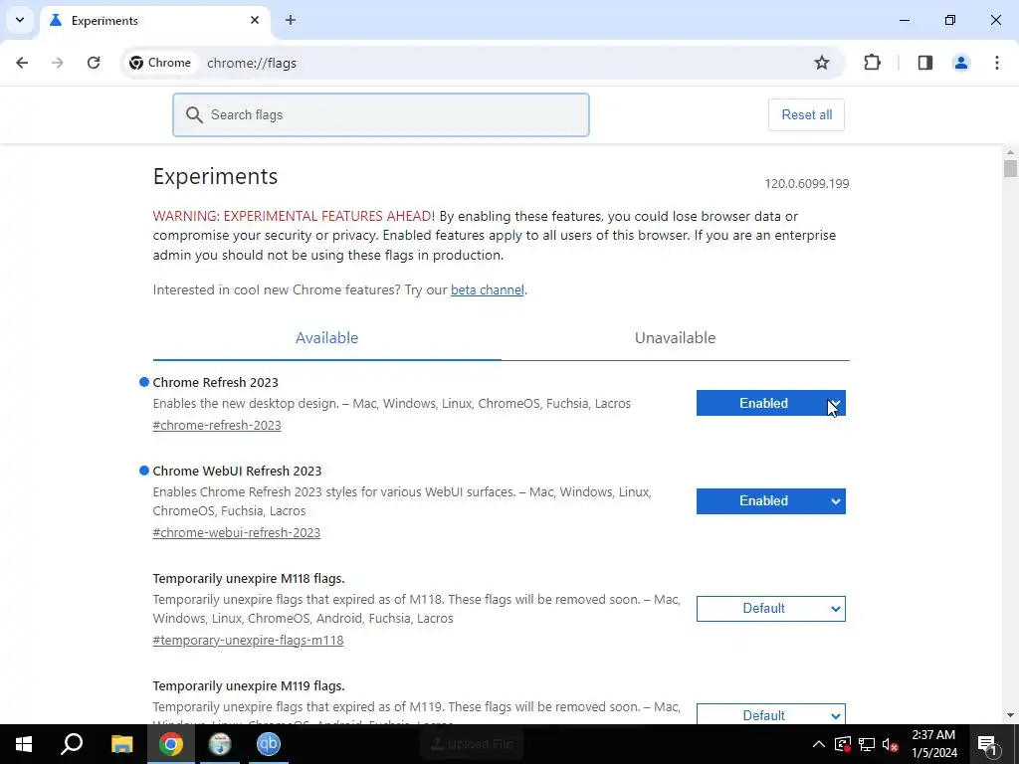
Task: Click the Chrome WebUI Refresh 2023 title
Action: [237, 471]
